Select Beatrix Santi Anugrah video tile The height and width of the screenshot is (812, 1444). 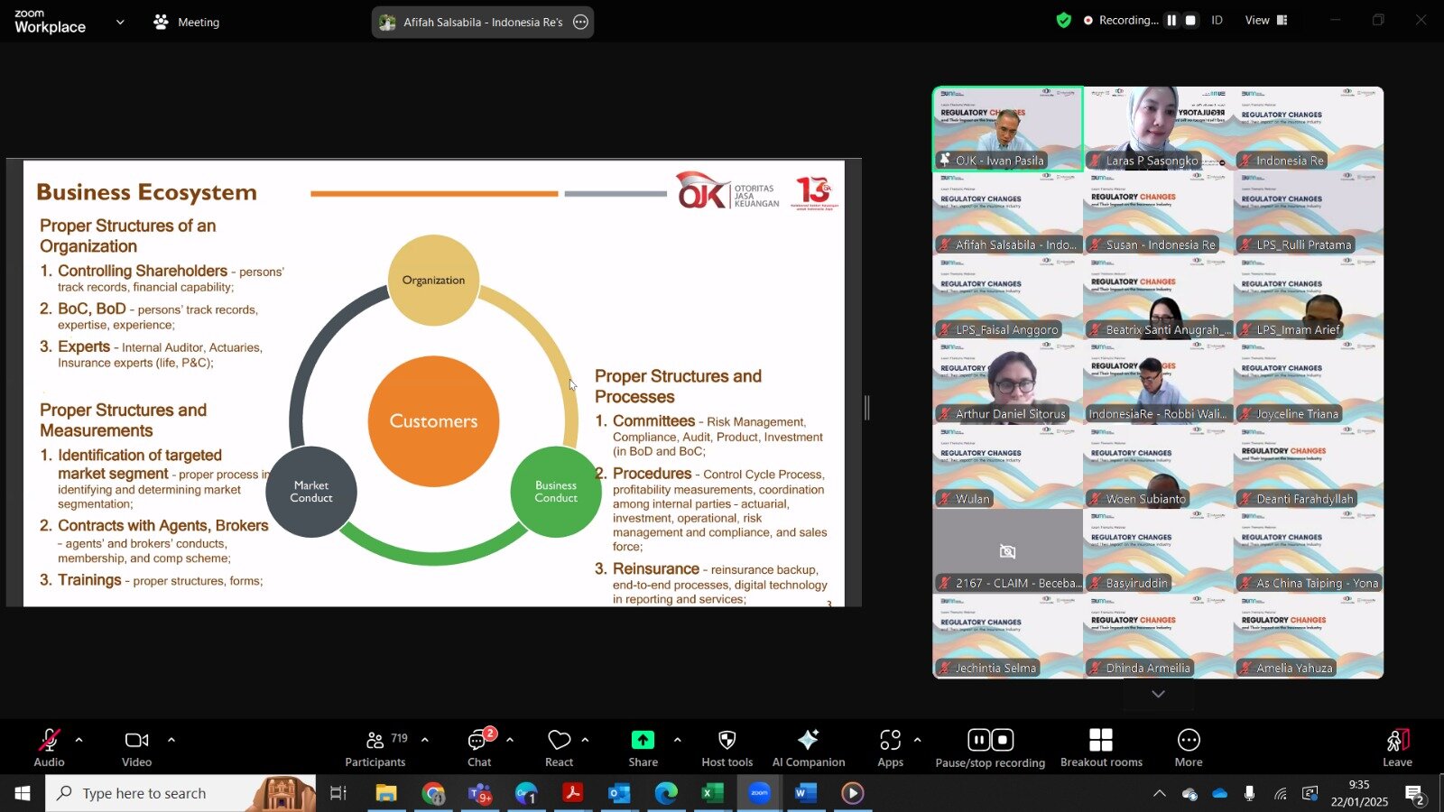pyautogui.click(x=1158, y=298)
